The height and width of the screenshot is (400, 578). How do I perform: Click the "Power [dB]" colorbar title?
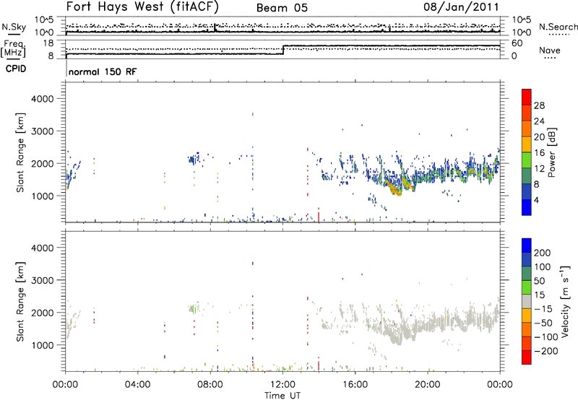pyautogui.click(x=551, y=152)
